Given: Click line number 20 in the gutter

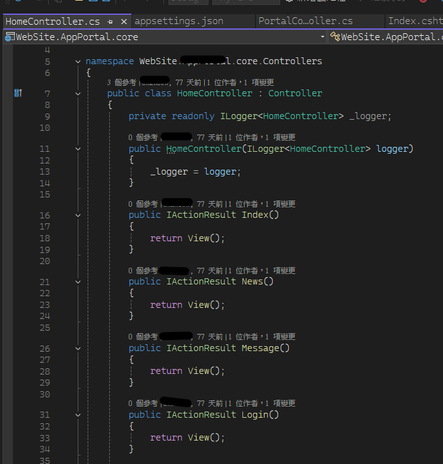Looking at the screenshot, I should 44,261.
